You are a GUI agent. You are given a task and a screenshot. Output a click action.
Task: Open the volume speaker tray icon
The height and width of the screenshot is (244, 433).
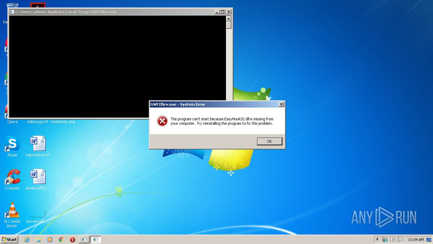[x=392, y=240]
